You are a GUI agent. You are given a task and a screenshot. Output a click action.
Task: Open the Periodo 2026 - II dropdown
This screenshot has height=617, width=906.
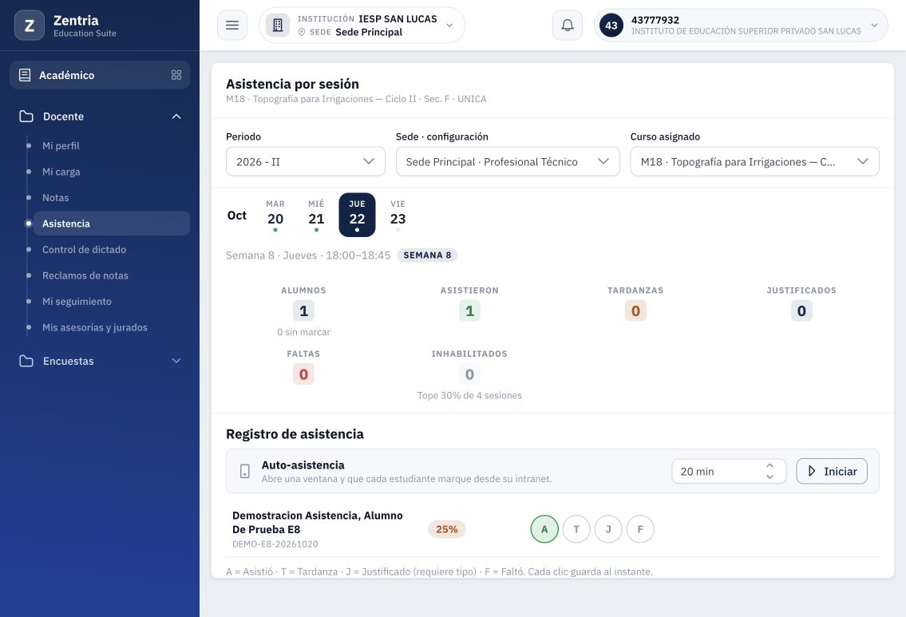click(305, 162)
